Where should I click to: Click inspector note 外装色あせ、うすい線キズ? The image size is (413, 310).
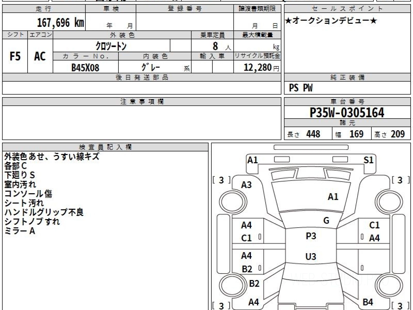point(52,156)
